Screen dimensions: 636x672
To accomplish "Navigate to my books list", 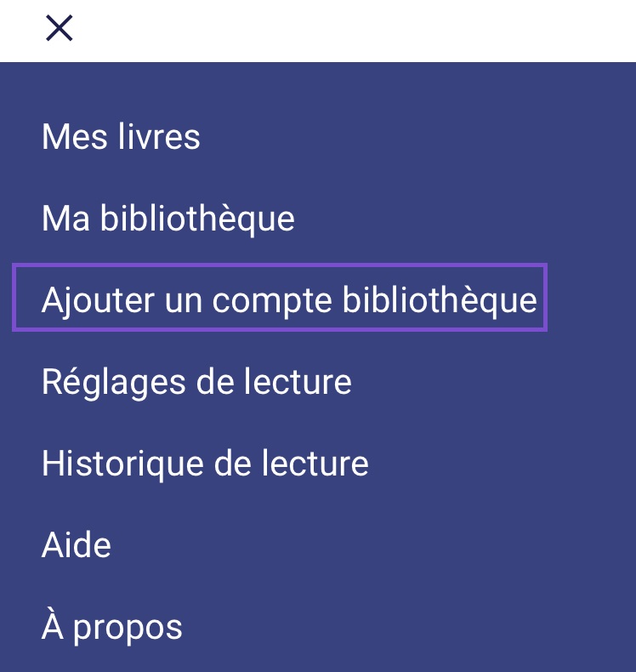I will tap(122, 137).
